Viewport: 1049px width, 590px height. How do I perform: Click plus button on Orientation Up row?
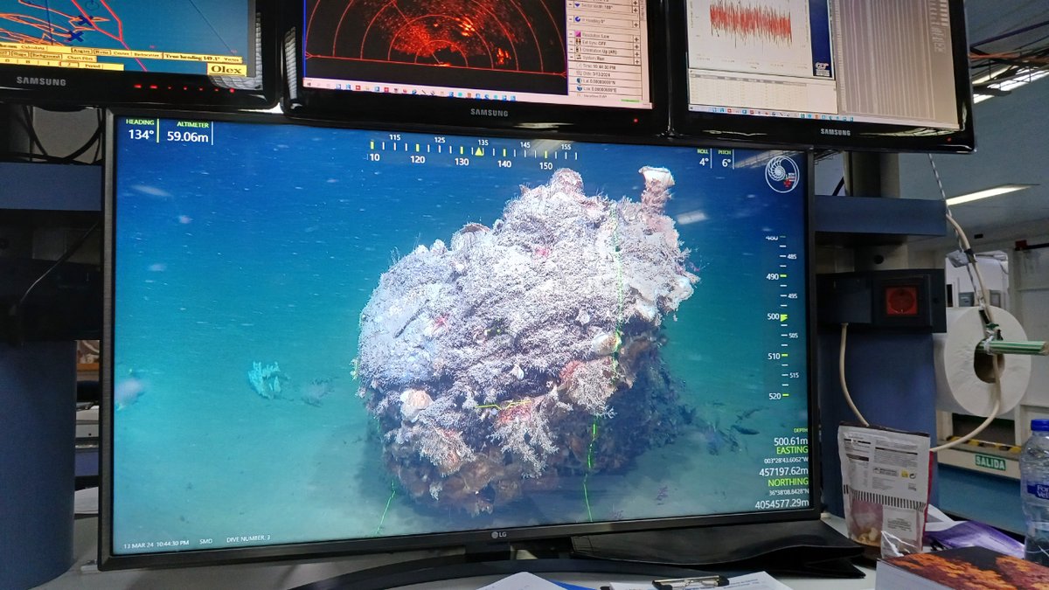tap(636, 54)
